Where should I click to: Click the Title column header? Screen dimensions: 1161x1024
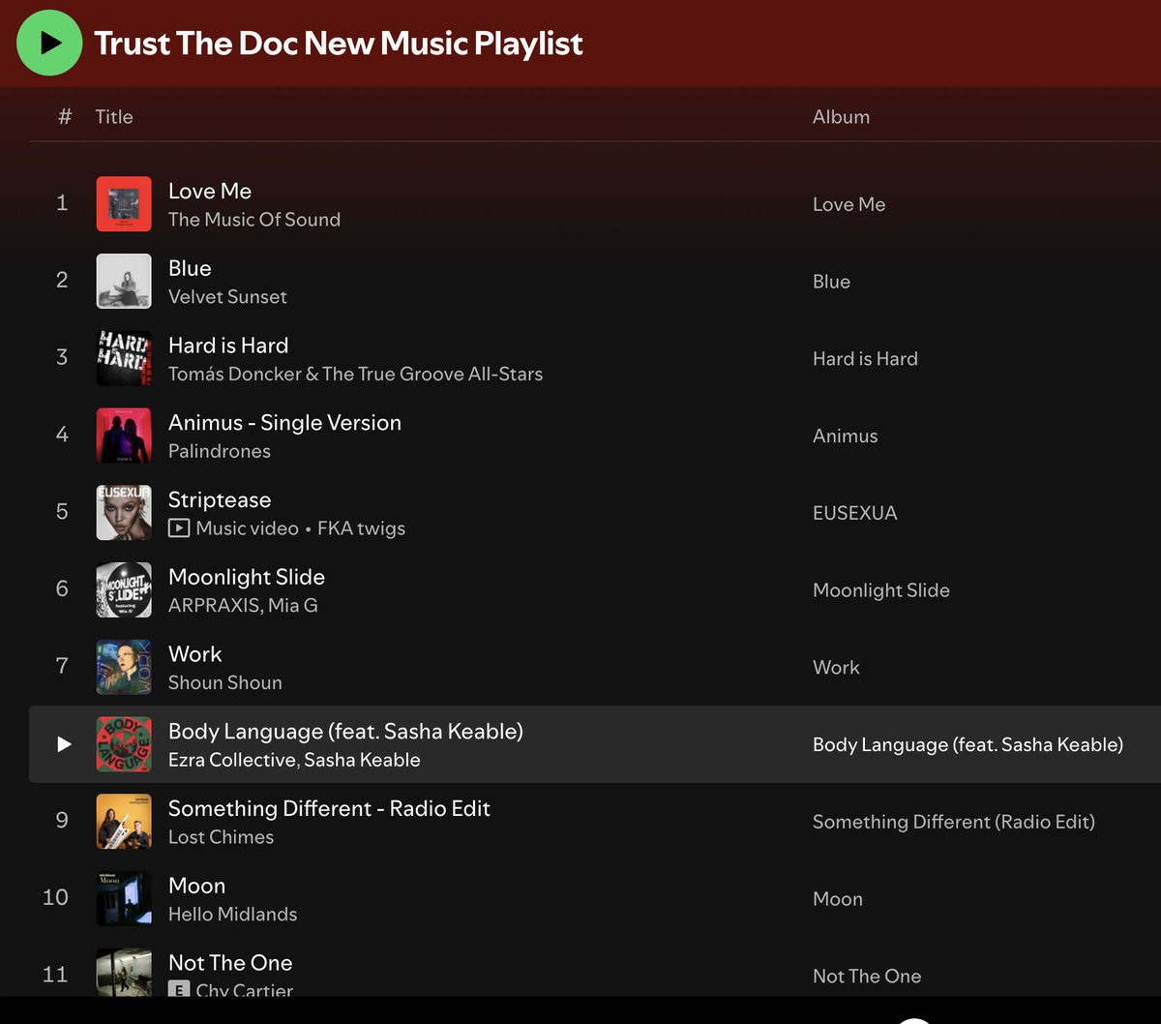pos(113,116)
